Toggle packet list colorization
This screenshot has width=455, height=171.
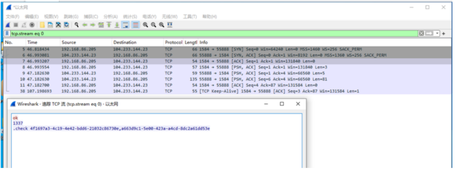point(136,25)
